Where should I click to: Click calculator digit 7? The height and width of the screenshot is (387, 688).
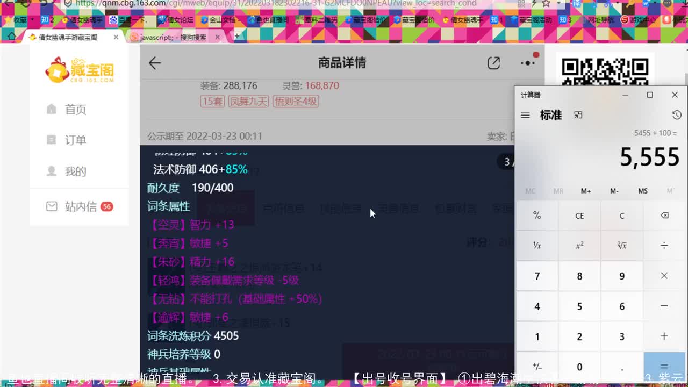point(537,276)
